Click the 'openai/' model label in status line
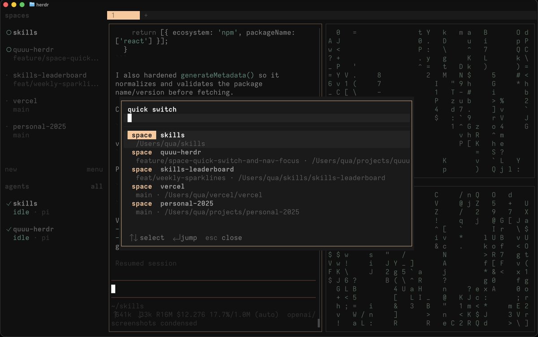This screenshot has height=337, width=538. coord(301,314)
